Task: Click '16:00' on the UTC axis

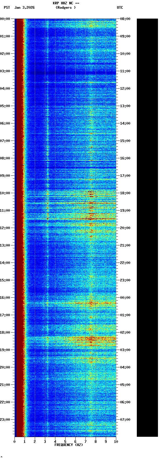Action: [125, 158]
